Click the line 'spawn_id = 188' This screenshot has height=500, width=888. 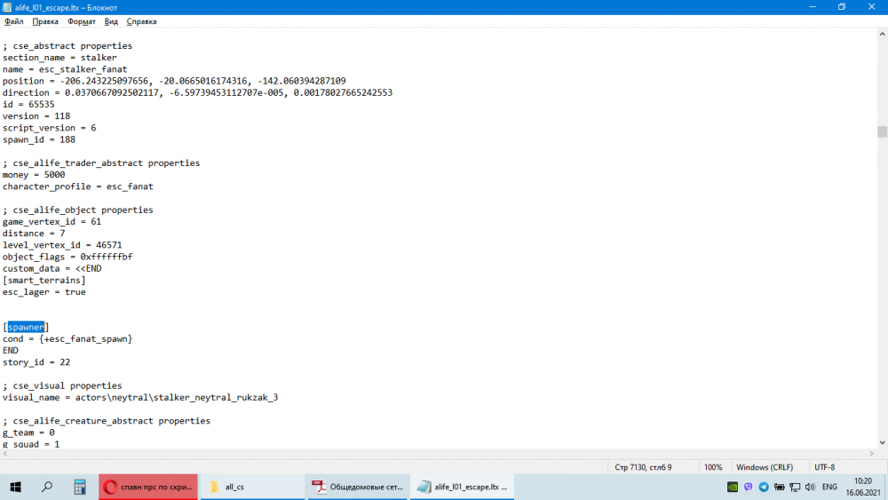[x=39, y=139]
